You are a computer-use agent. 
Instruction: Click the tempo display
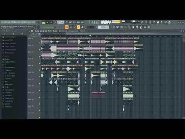(61, 22)
